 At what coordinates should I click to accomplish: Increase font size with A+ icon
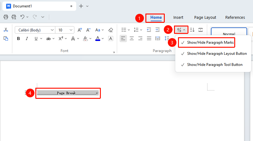pos(80,30)
